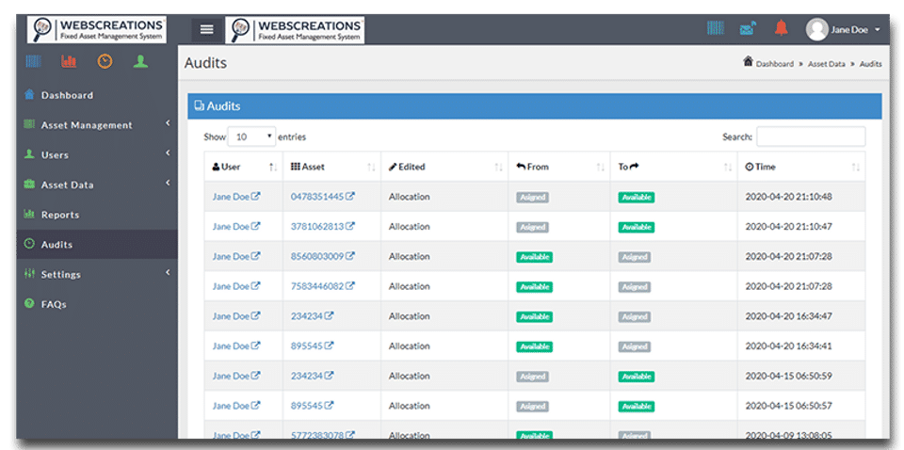904x450 pixels.
Task: Open asset 234234 link in 16:34:47 row
Action: point(306,316)
